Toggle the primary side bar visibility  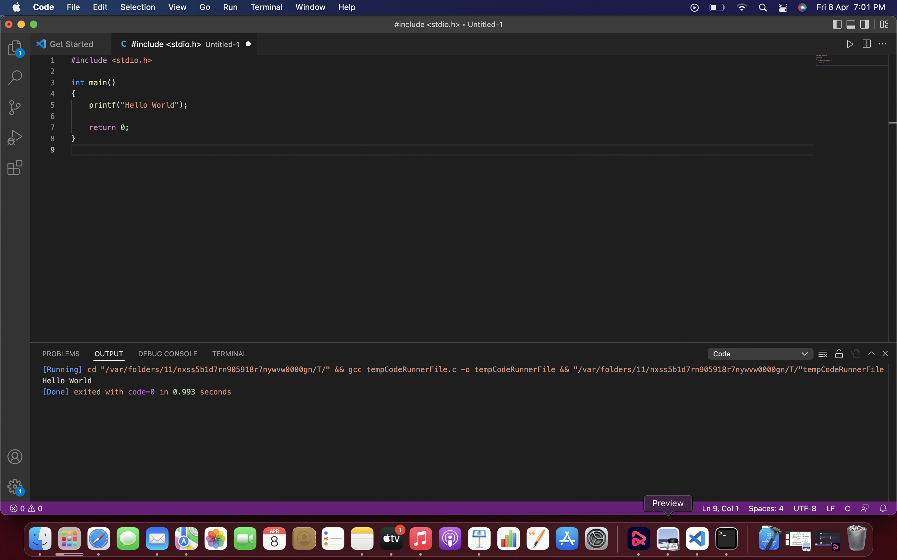click(837, 25)
